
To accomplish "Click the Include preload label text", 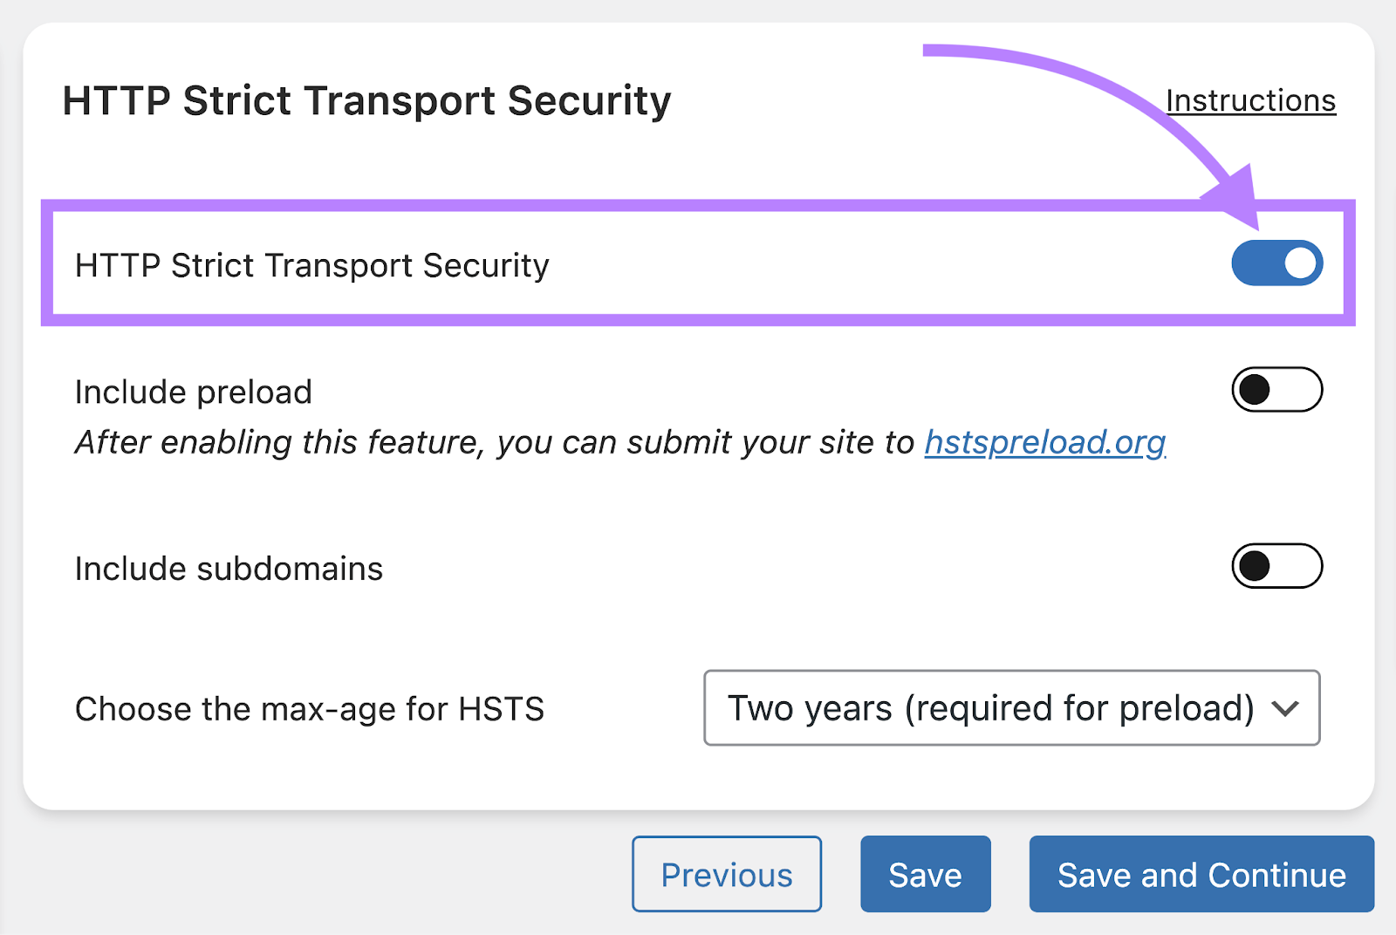I will coord(192,391).
